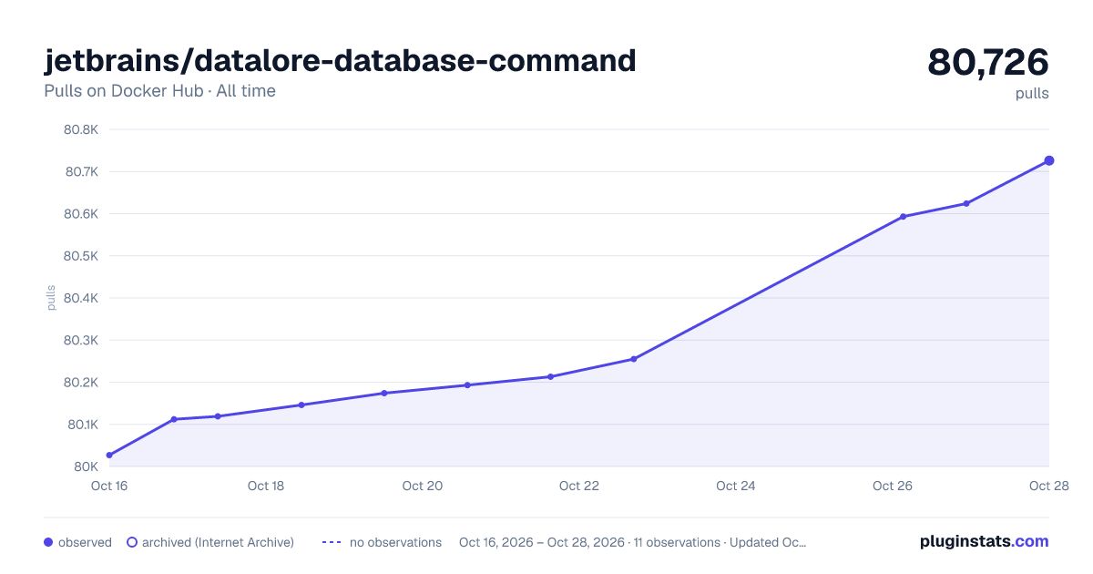Click the 80.3K y-axis label

point(80,340)
